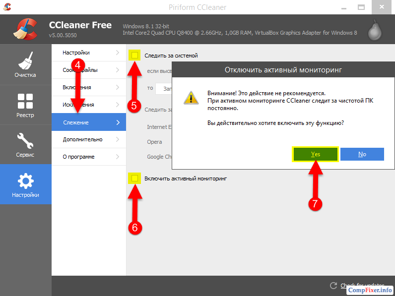Toggle the Следить за системой checkbox

pos(134,56)
